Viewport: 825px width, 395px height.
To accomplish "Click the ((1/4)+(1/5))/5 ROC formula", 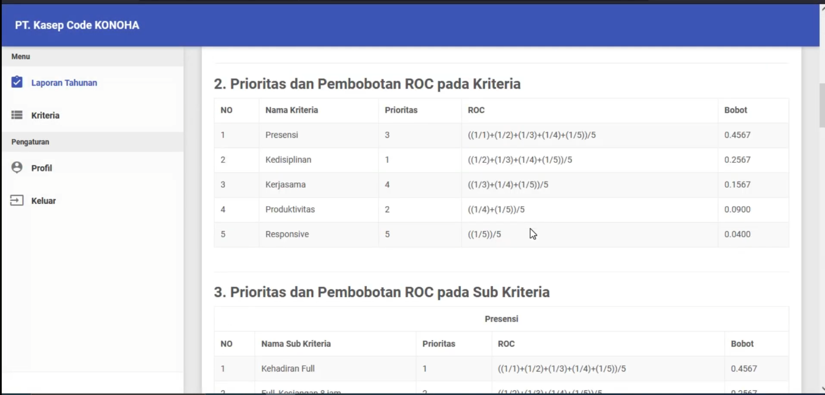I will pyautogui.click(x=496, y=209).
